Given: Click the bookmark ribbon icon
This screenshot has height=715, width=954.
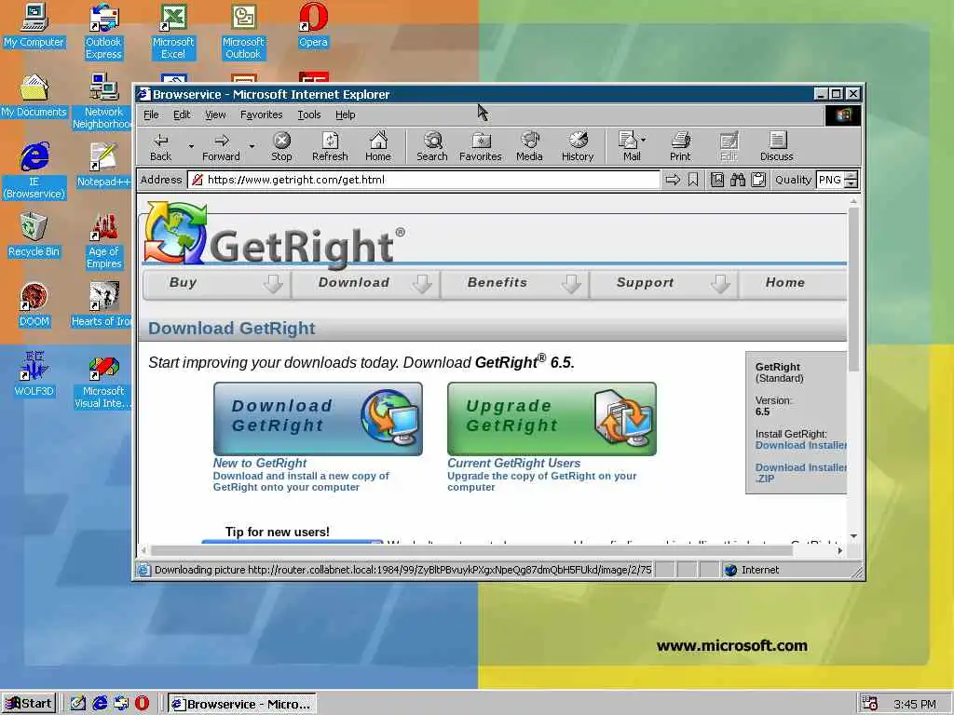Looking at the screenshot, I should (x=693, y=180).
